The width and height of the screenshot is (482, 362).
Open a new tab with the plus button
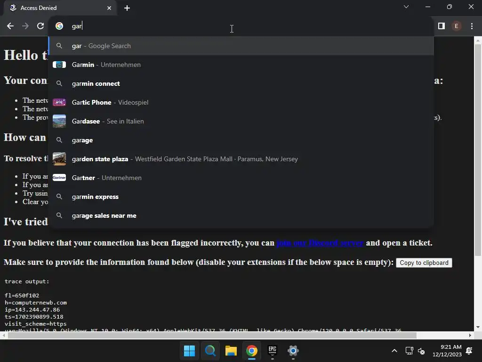point(127,8)
